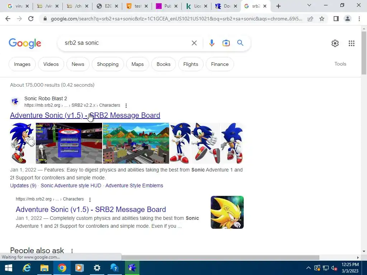Filter results by Finance
The height and width of the screenshot is (275, 367).
point(220,64)
